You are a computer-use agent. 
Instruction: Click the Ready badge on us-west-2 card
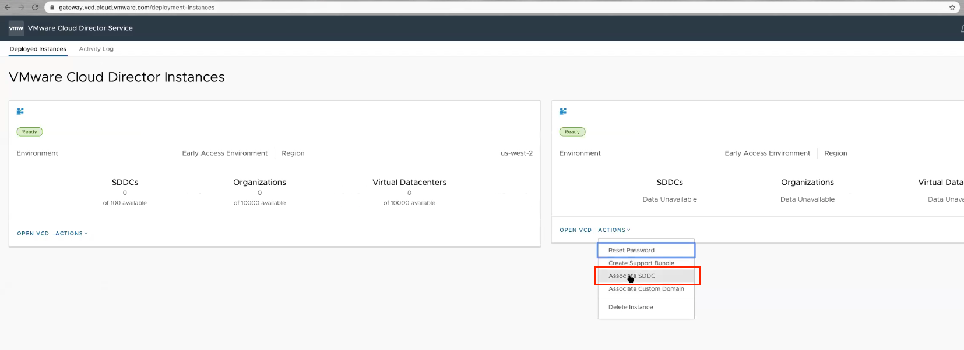(x=30, y=132)
